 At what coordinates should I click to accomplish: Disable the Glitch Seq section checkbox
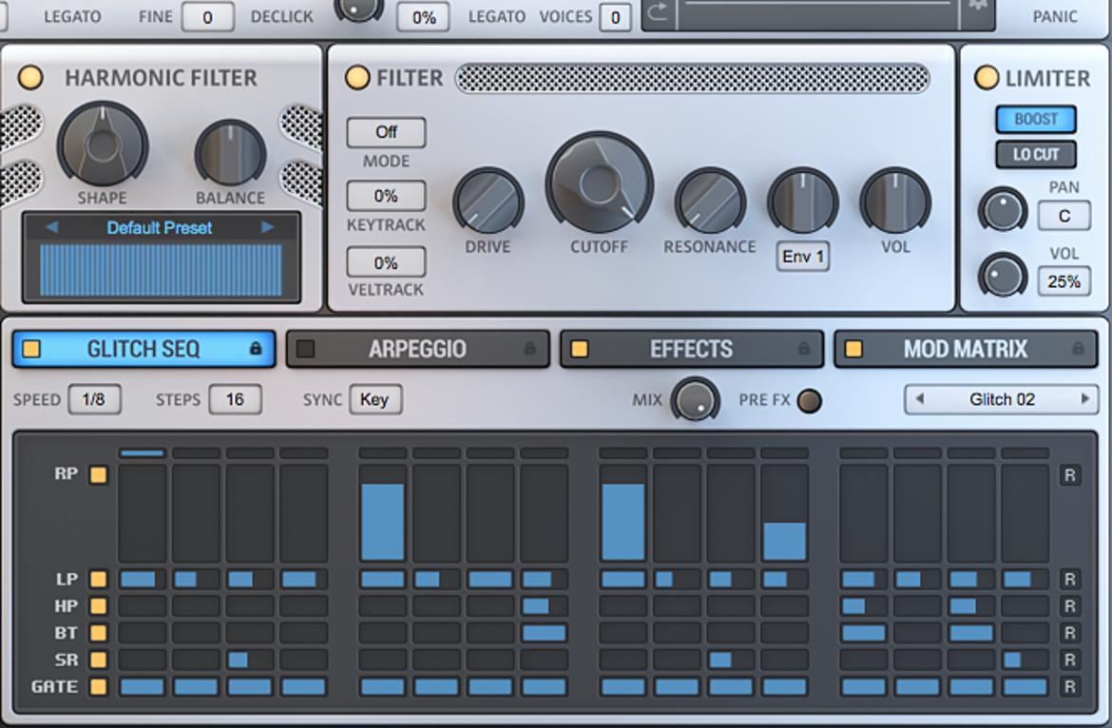coord(32,348)
